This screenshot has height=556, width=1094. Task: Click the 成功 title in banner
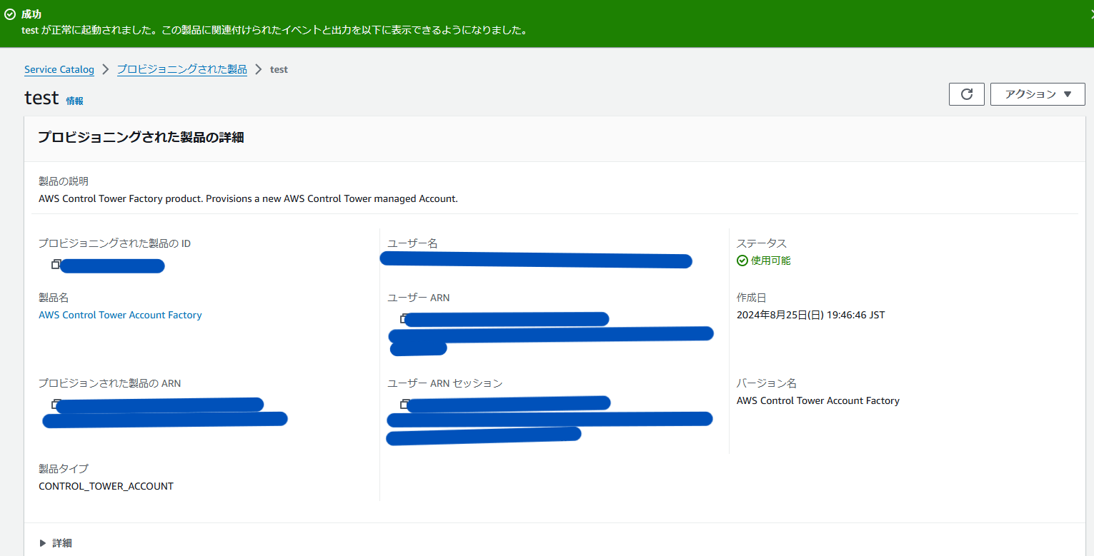point(31,14)
